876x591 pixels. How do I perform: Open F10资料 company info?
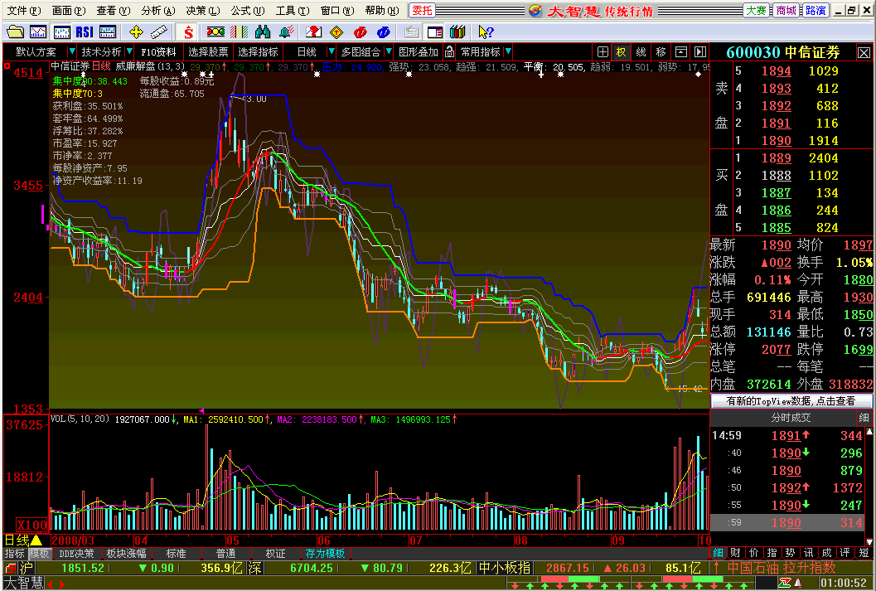158,52
